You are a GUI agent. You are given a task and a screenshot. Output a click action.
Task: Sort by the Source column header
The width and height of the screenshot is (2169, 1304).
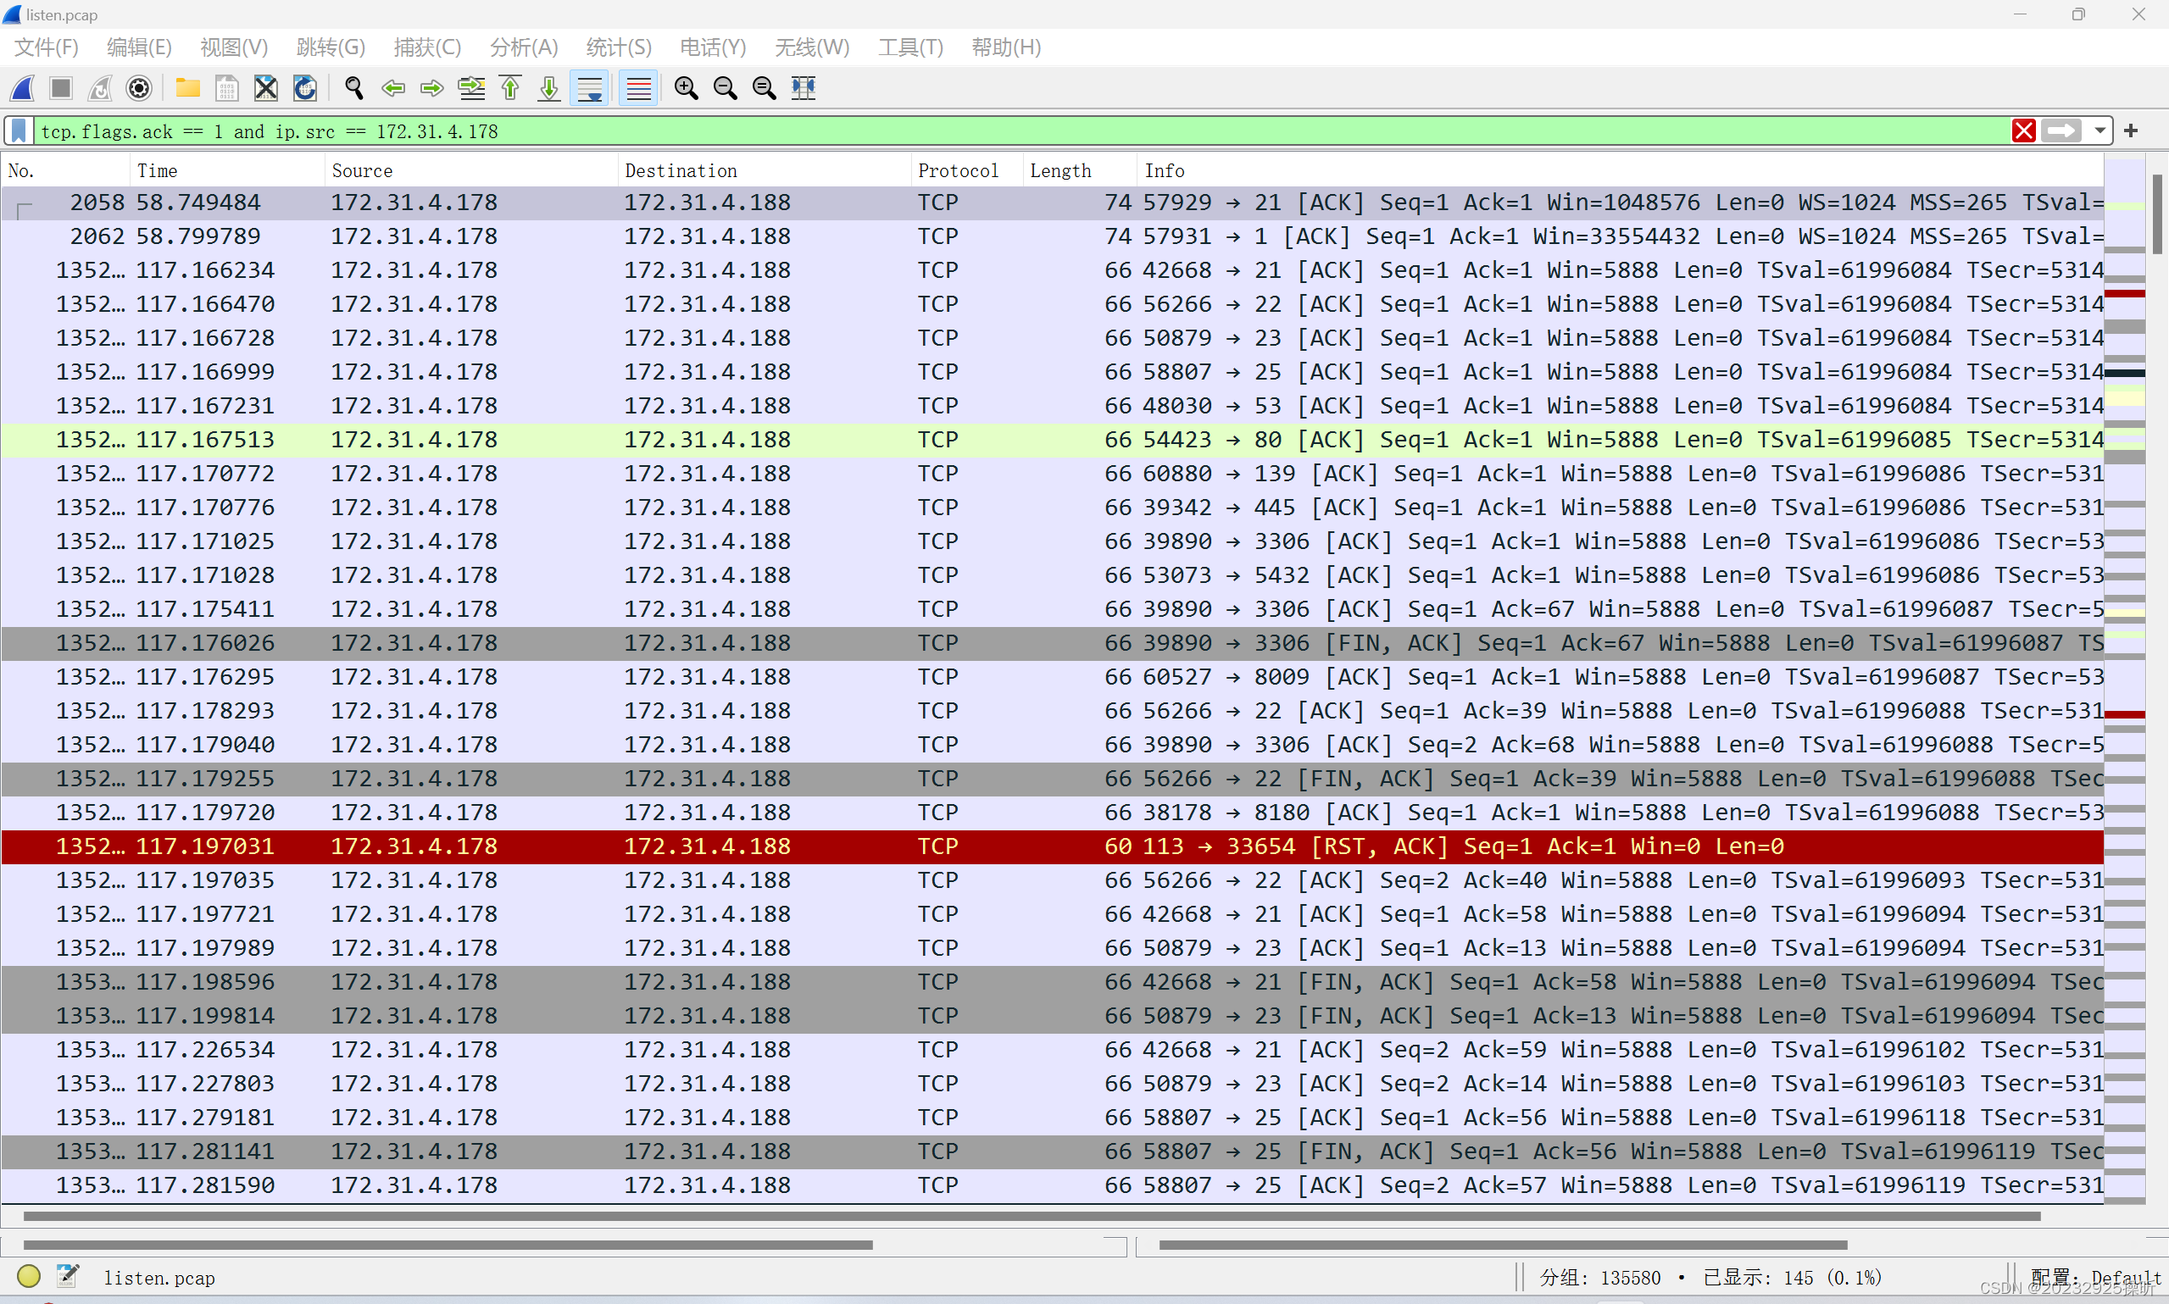coord(471,170)
